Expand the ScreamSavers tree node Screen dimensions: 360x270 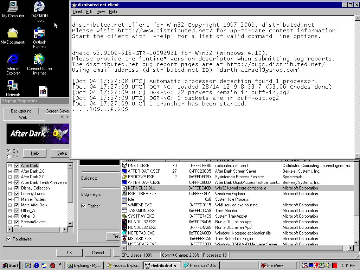point(10,222)
